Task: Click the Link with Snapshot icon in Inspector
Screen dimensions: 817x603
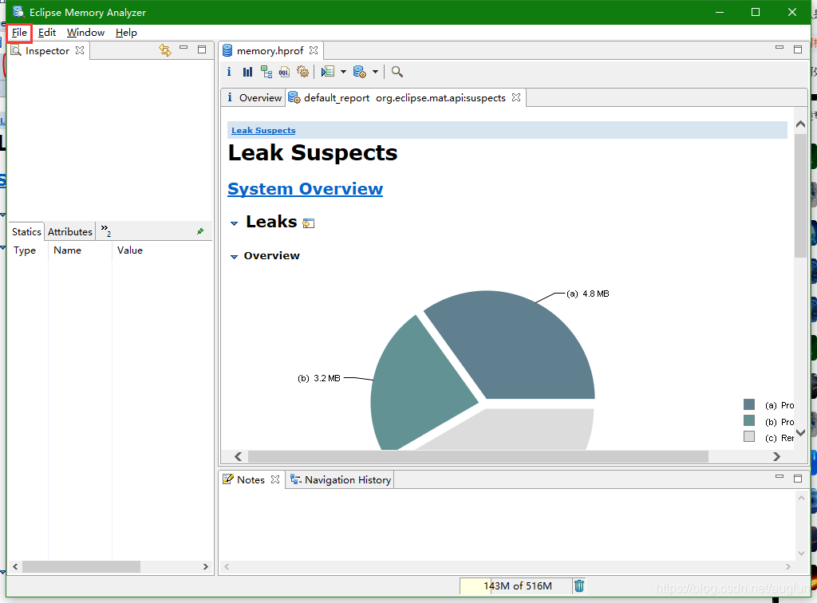Action: coord(165,50)
